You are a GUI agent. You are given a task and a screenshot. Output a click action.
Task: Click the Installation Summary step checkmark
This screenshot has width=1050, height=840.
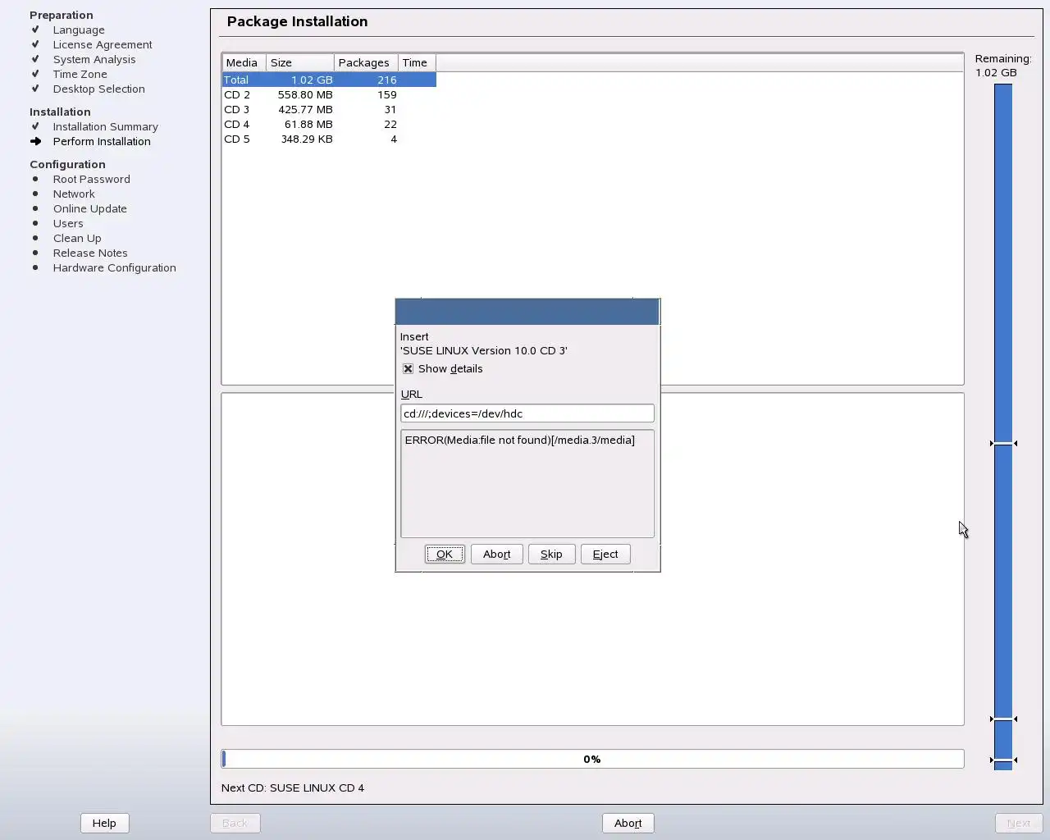pyautogui.click(x=35, y=126)
